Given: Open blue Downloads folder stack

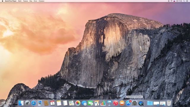Looking at the screenshot, I should pos(150,103).
